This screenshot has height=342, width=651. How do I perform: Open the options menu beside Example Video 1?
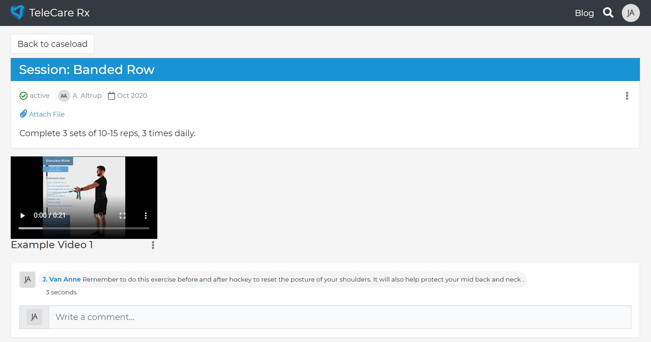point(153,245)
